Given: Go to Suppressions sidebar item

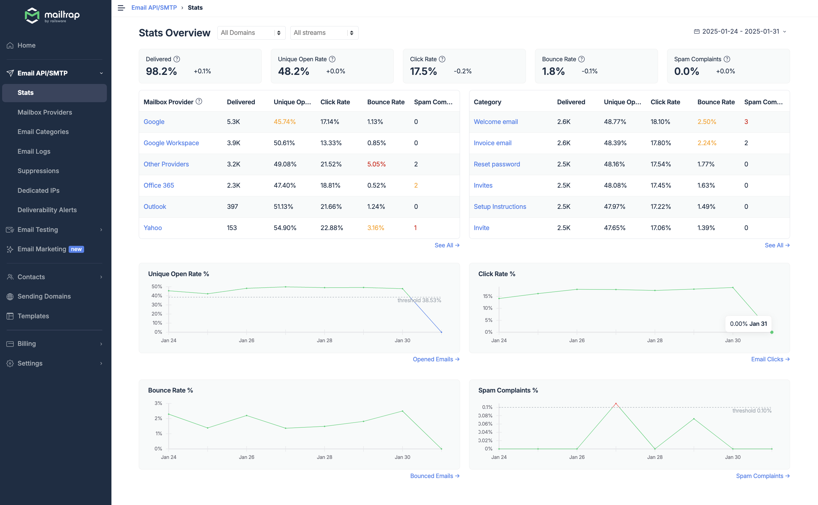Looking at the screenshot, I should (38, 171).
